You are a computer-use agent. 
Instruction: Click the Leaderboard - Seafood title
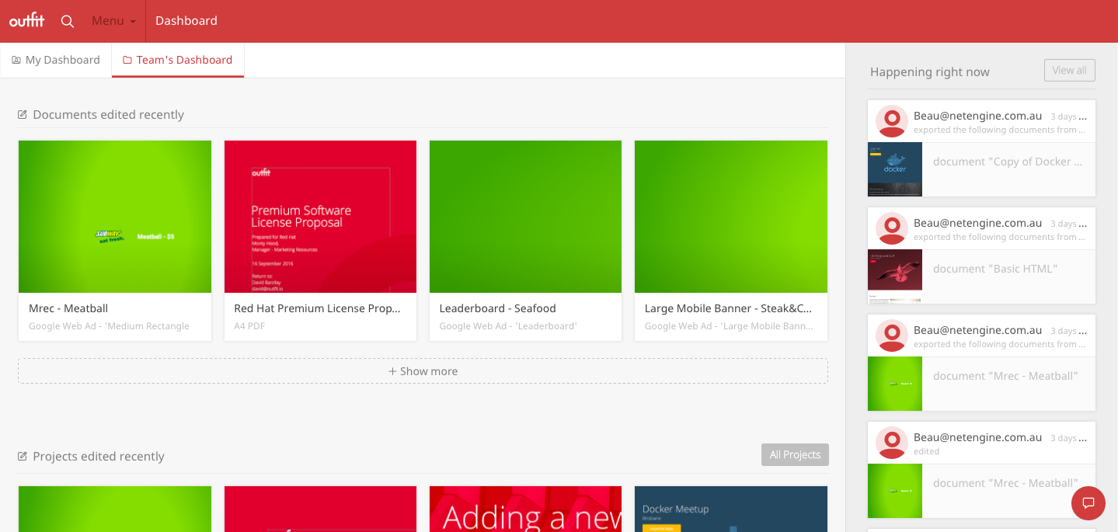click(498, 308)
